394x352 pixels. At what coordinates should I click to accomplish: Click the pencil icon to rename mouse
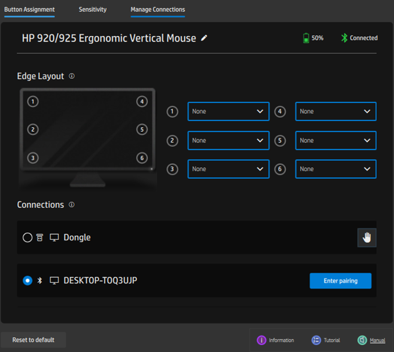pos(204,38)
